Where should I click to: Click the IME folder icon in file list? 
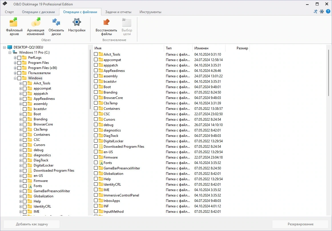101,190
